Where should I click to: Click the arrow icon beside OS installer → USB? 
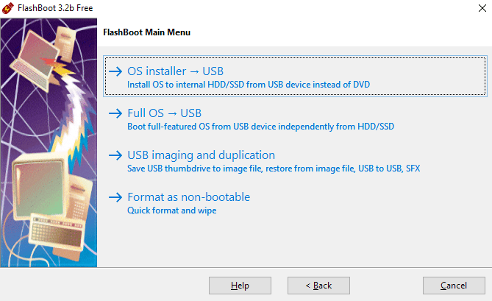pyautogui.click(x=115, y=71)
